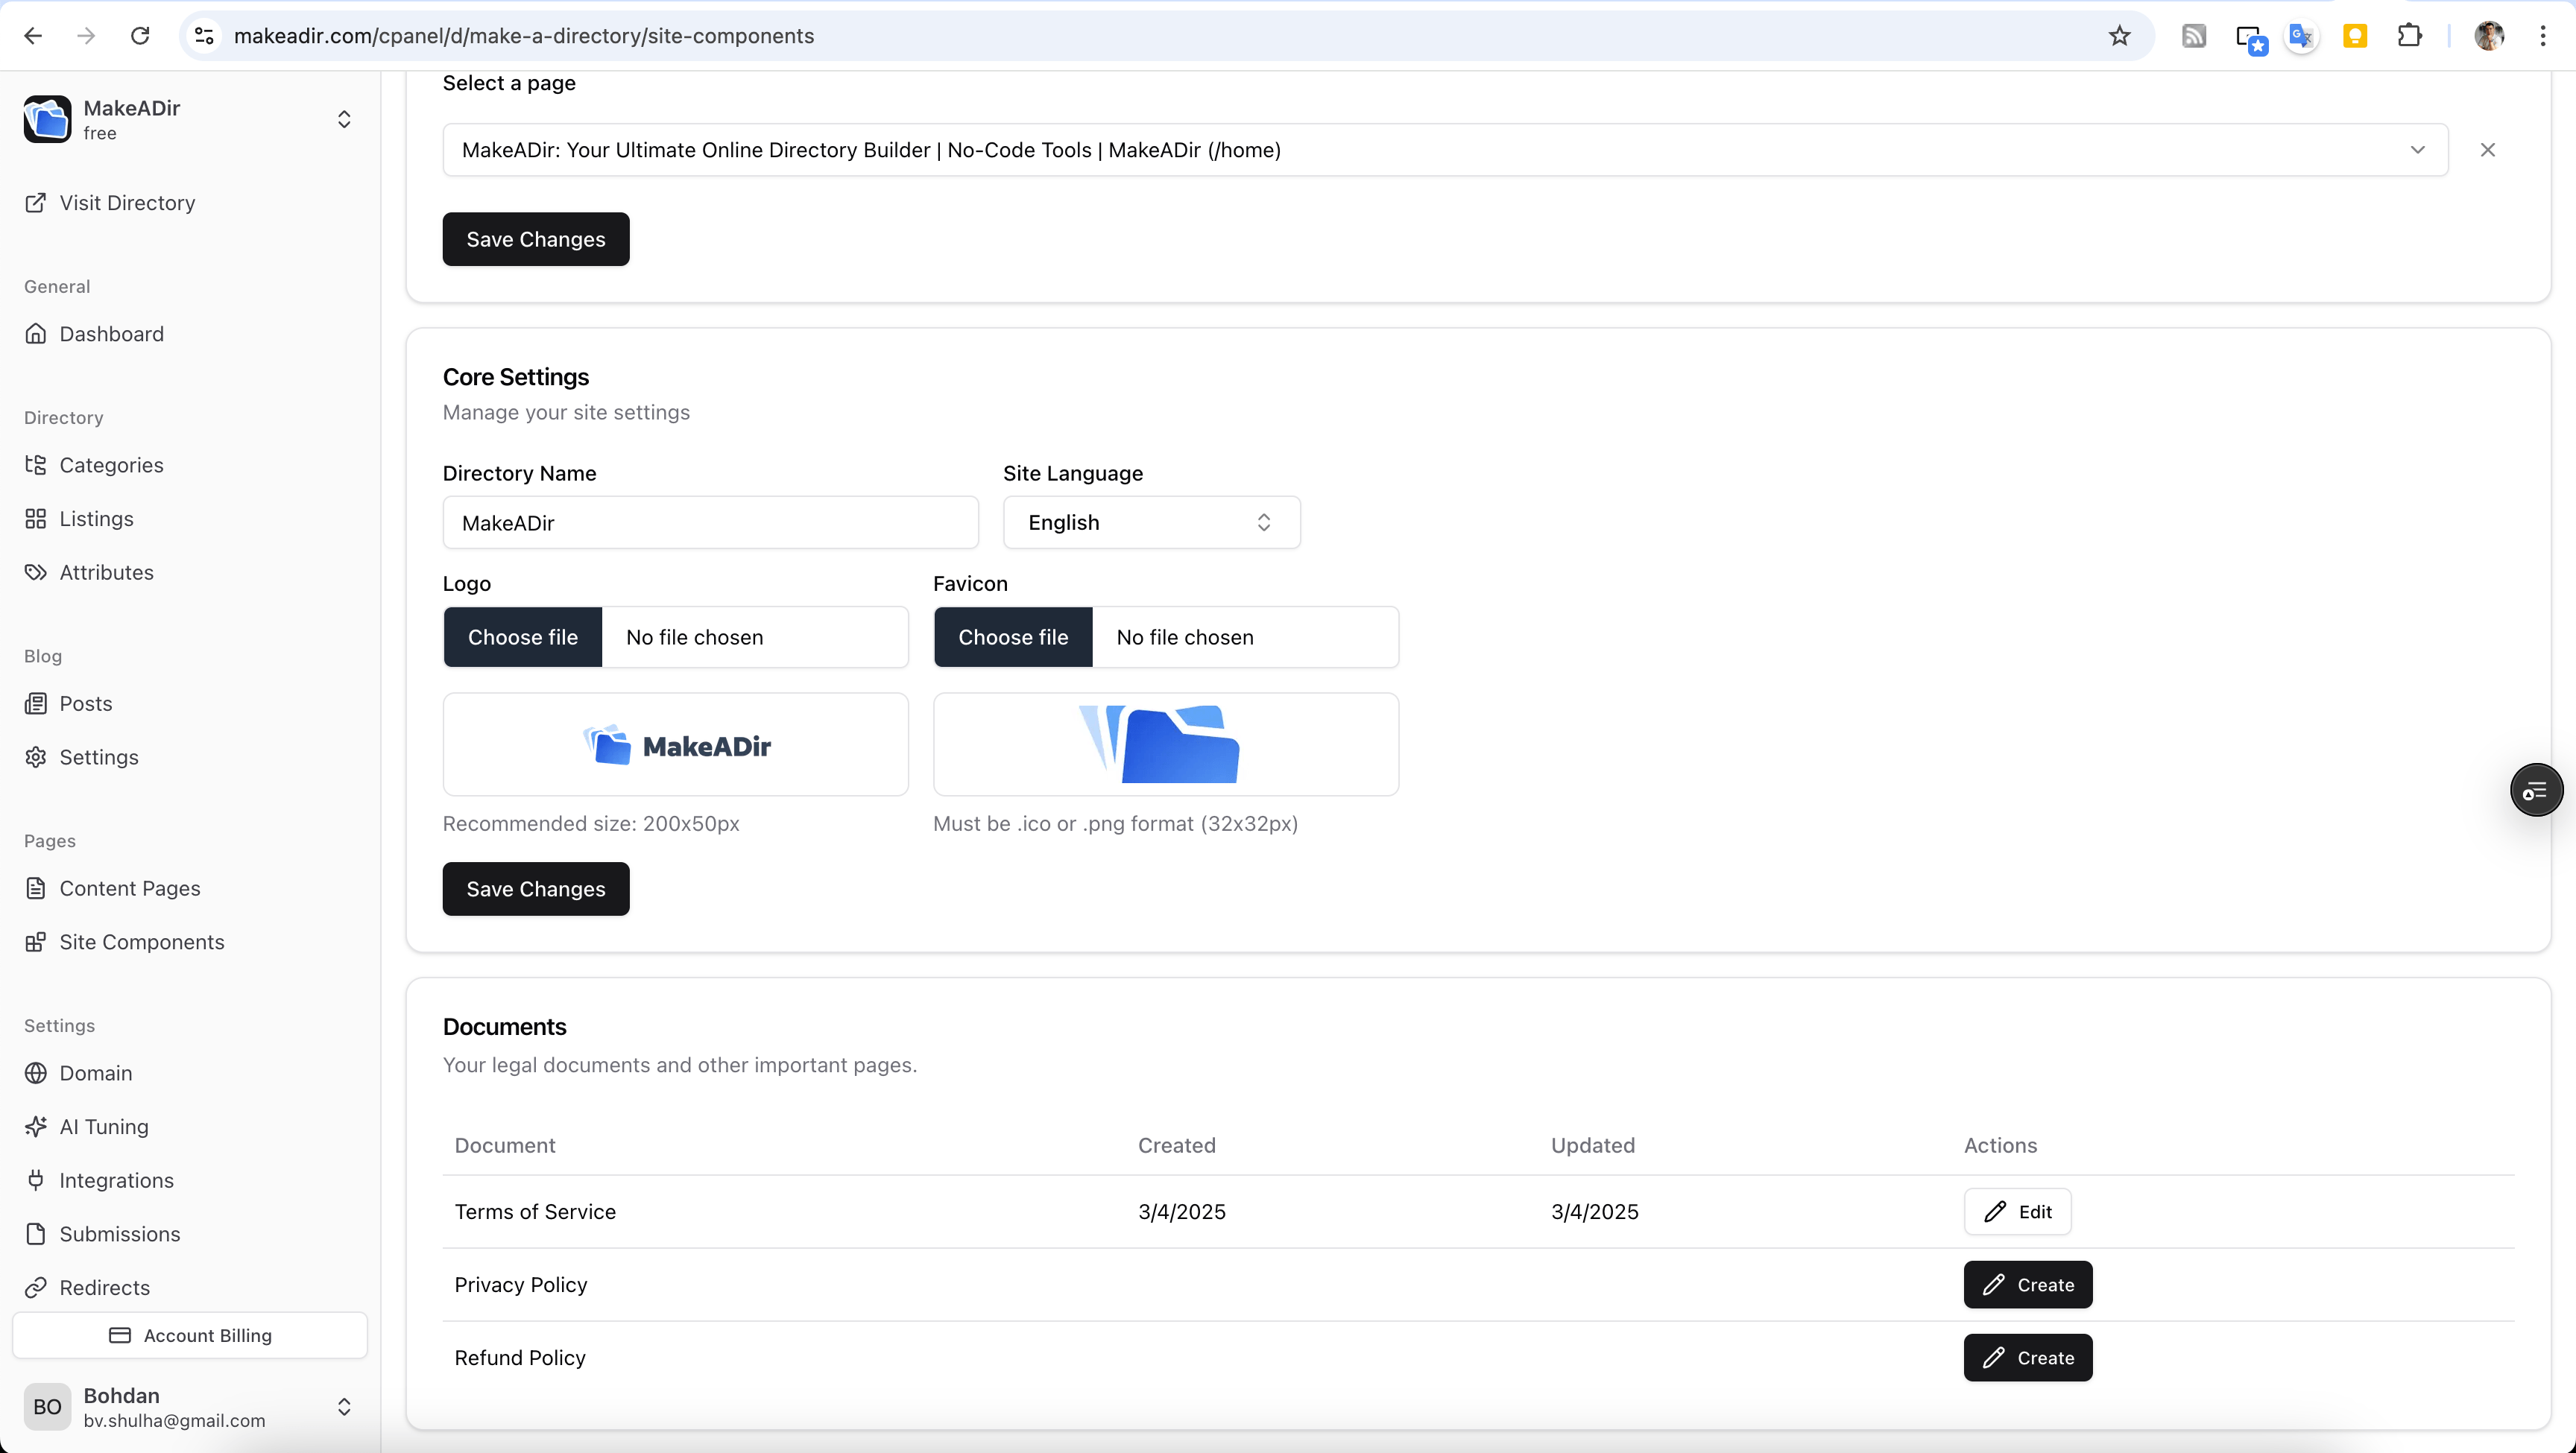This screenshot has width=2576, height=1453.
Task: Open the Site Language dropdown
Action: coord(1150,522)
